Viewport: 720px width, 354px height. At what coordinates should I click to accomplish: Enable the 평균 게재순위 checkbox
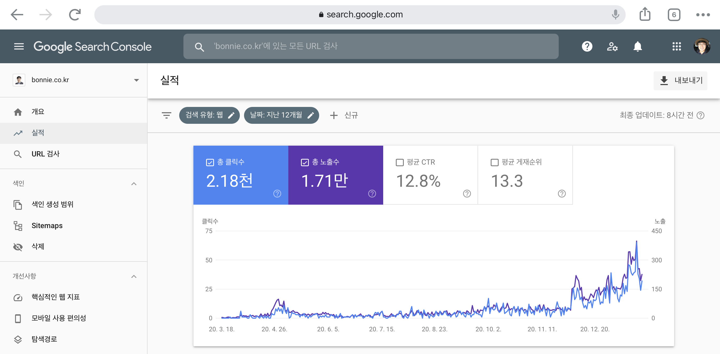pos(494,162)
